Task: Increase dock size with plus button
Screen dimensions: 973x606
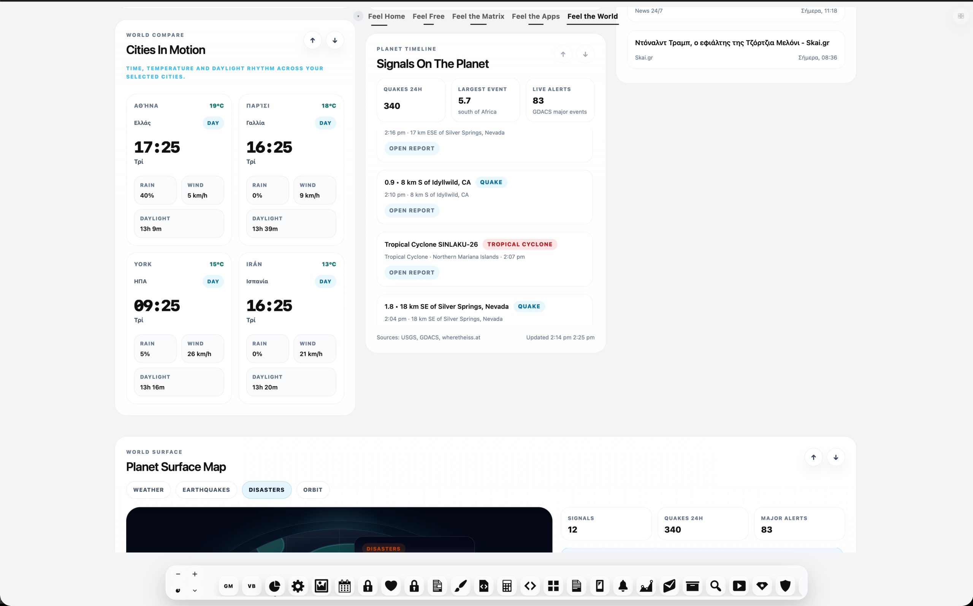Action: tap(195, 574)
